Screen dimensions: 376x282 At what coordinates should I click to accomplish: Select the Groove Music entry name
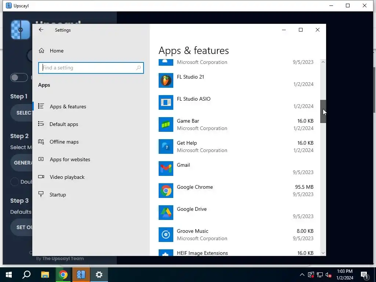[x=192, y=231]
